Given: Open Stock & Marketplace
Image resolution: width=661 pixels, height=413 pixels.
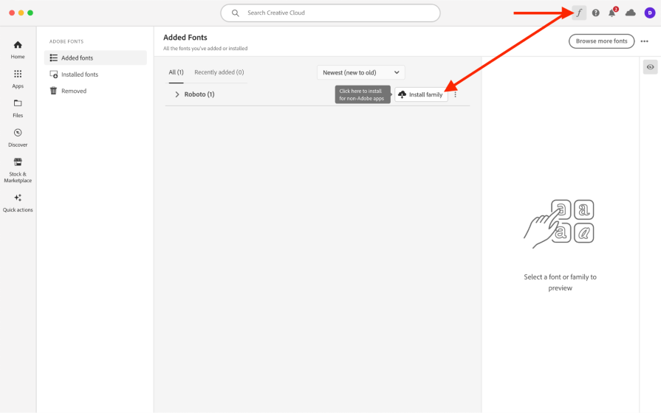Looking at the screenshot, I should 18,170.
